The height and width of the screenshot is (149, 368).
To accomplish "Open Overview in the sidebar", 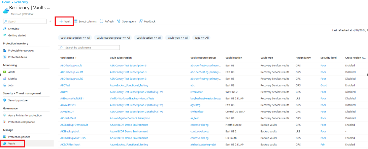I will click(x=14, y=29).
